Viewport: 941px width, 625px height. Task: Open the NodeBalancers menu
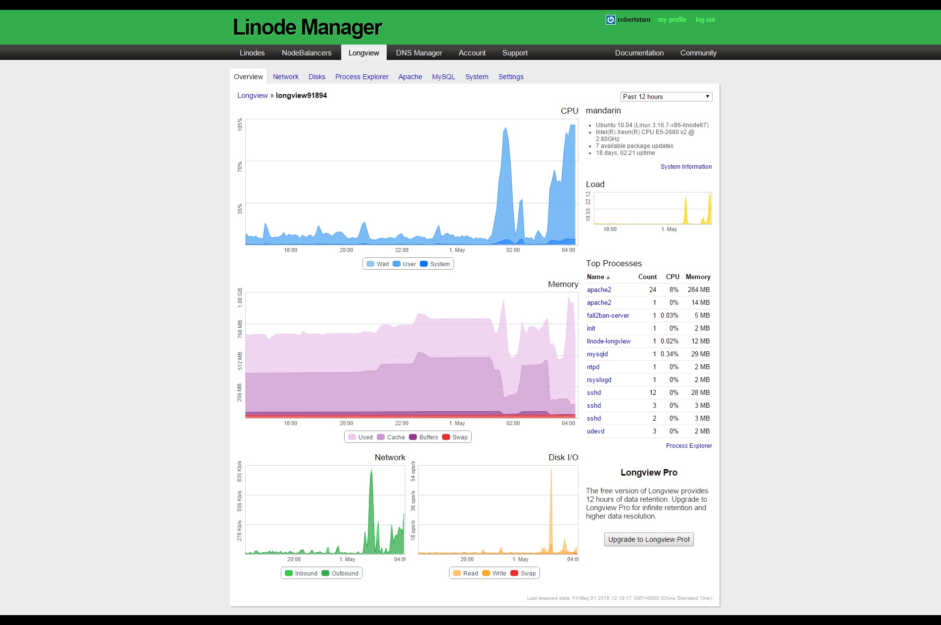pyautogui.click(x=307, y=53)
